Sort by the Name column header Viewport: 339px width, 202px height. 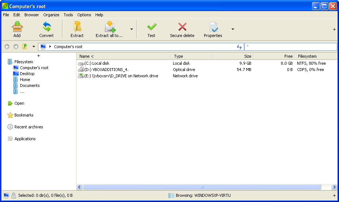click(124, 56)
